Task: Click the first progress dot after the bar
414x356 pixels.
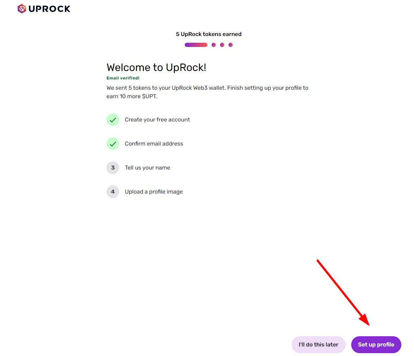Action: coord(214,45)
